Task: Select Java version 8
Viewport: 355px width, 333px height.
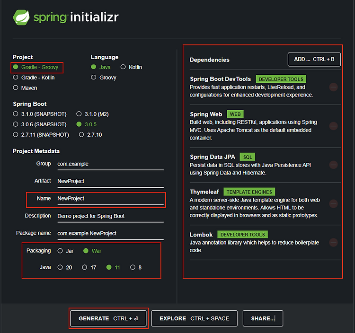Action: 136,267
